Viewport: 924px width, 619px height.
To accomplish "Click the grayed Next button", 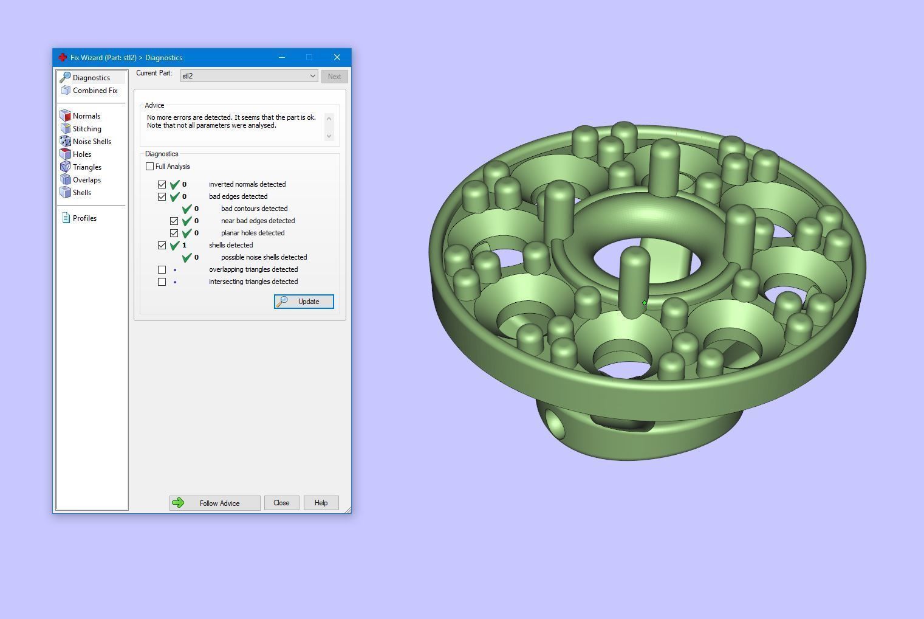I will tap(334, 77).
